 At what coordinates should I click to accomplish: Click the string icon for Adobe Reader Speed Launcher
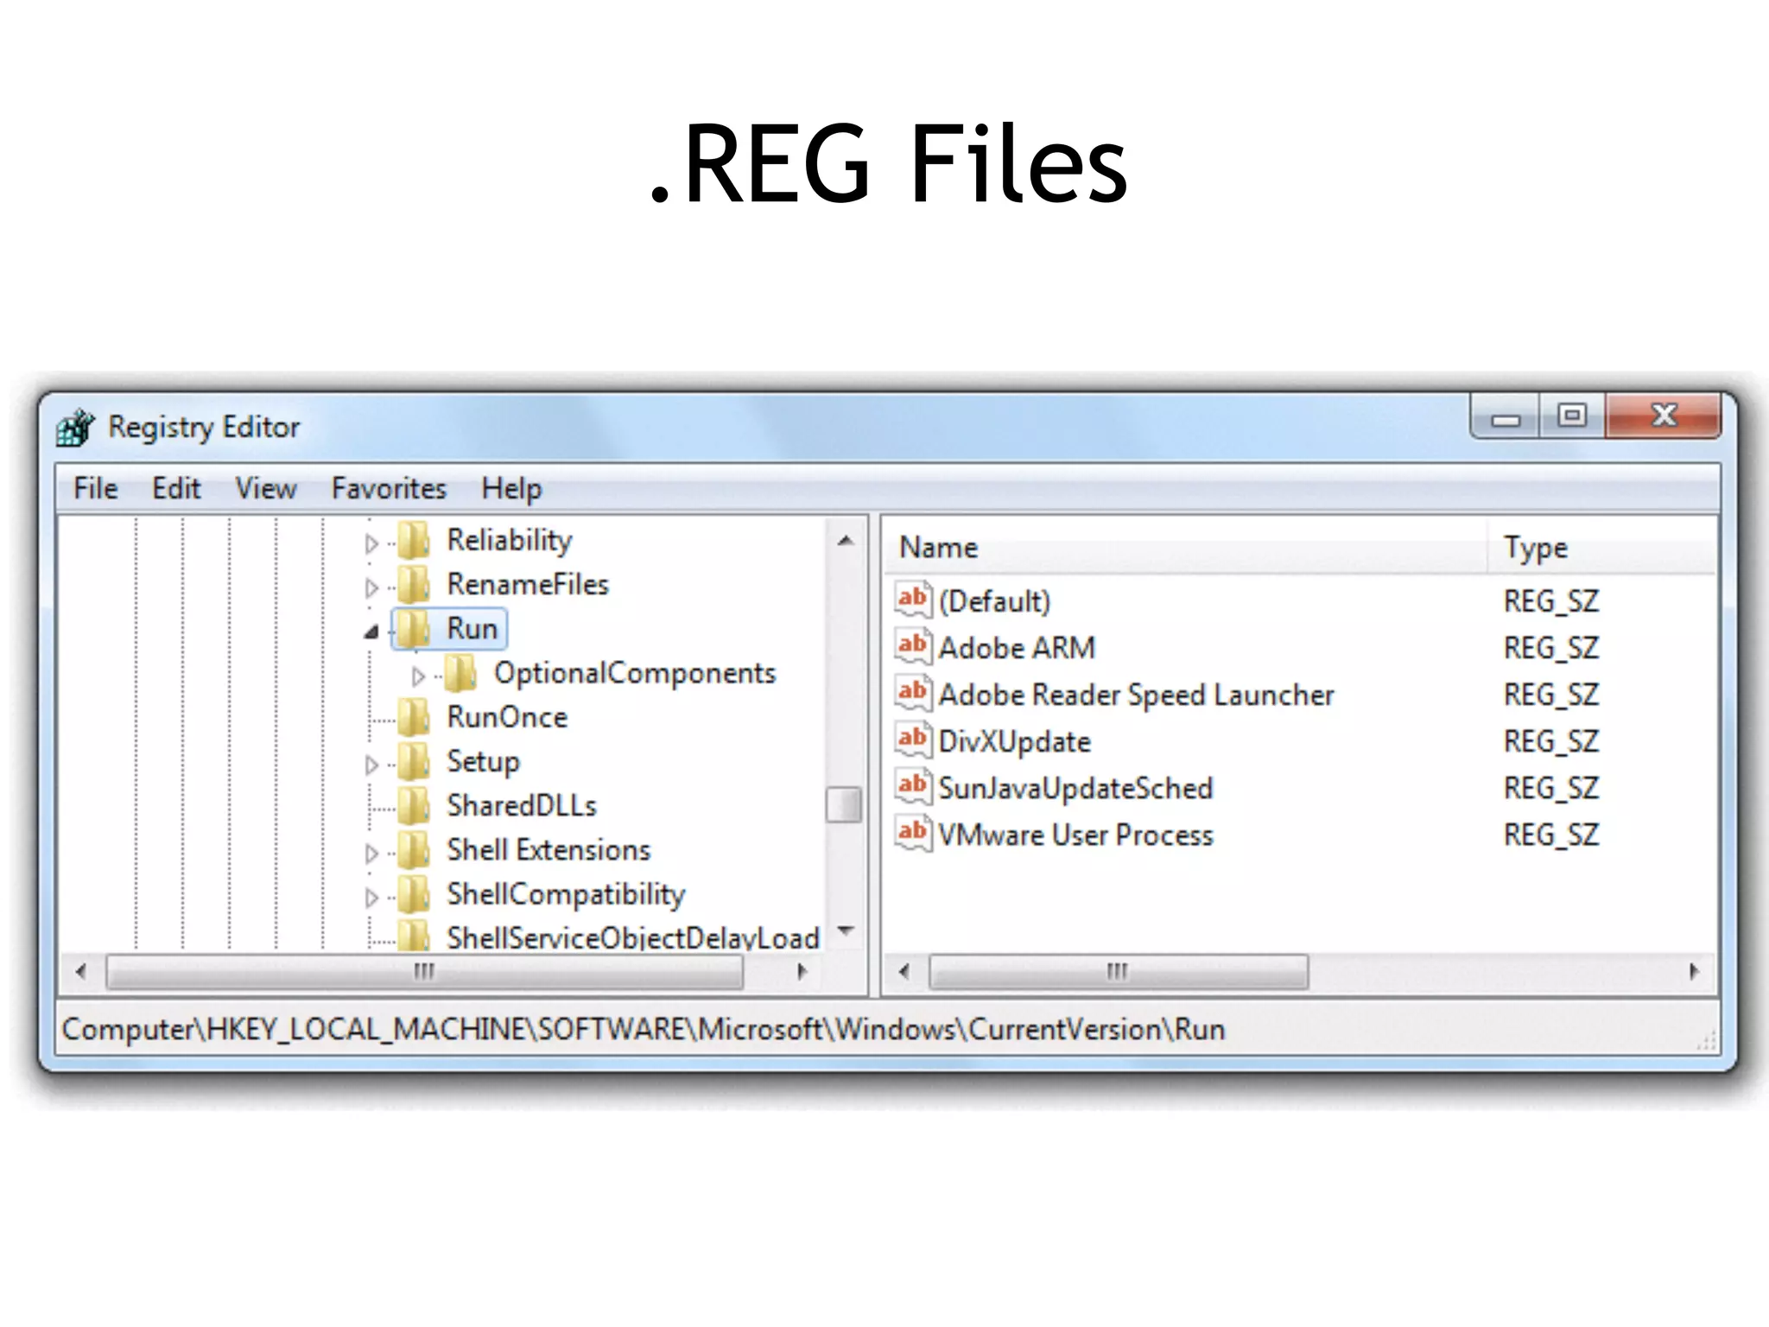[x=914, y=693]
